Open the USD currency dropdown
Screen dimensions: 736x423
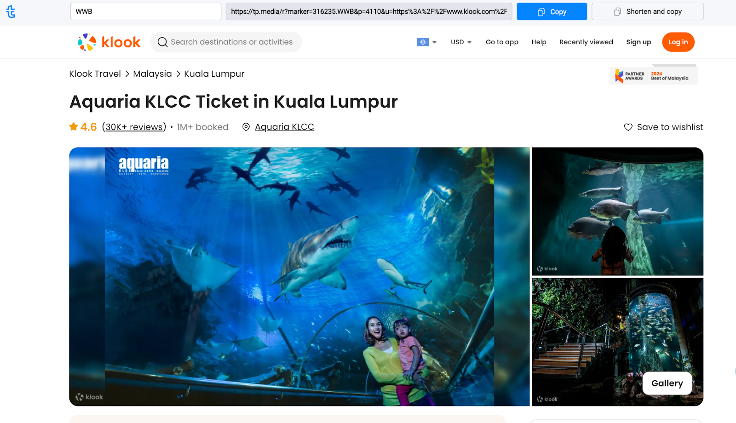(x=461, y=42)
